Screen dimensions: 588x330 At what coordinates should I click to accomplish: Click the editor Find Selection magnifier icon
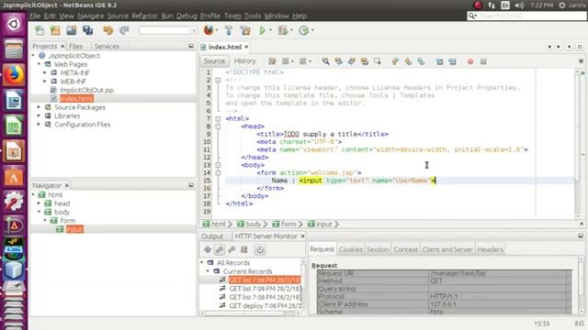325,61
